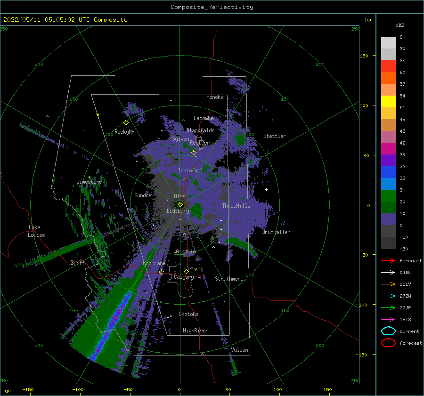Click the Lacombe city label

pyautogui.click(x=204, y=118)
